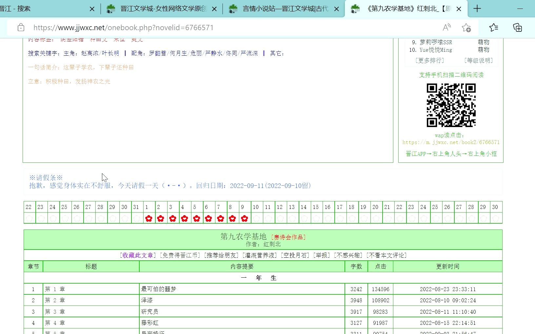The width and height of the screenshot is (535, 334).
Task: Open chapter 第 3 章
Action: point(55,312)
